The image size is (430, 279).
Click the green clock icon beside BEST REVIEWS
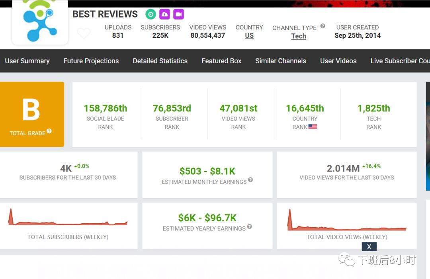[x=150, y=14]
